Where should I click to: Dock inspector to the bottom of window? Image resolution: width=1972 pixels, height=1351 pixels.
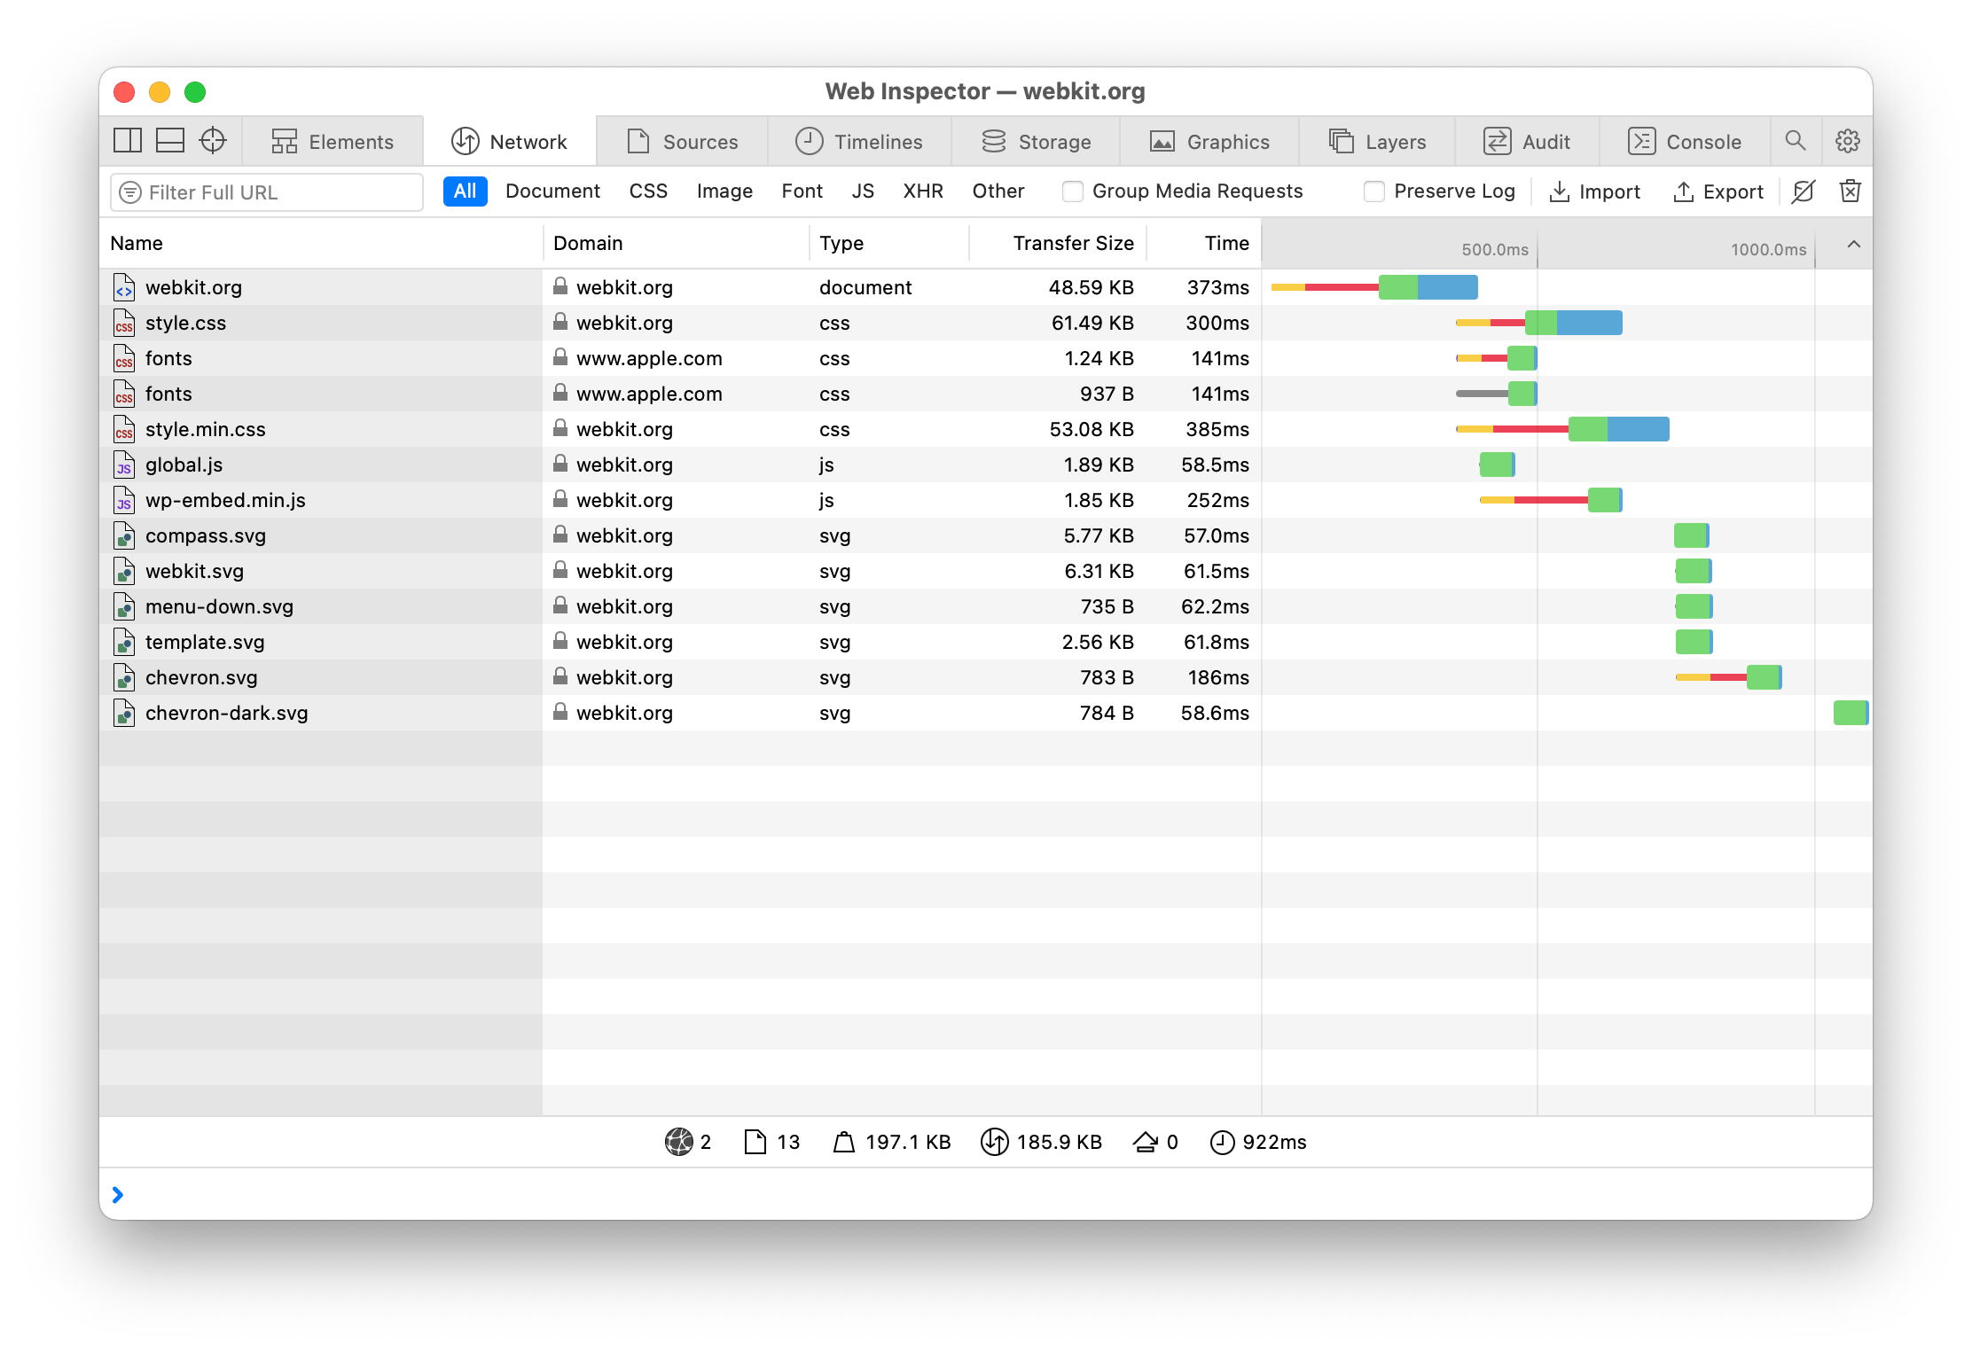click(x=170, y=141)
